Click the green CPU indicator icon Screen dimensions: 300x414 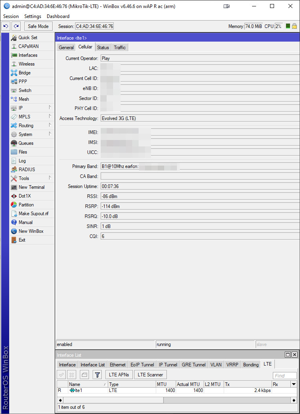point(288,26)
